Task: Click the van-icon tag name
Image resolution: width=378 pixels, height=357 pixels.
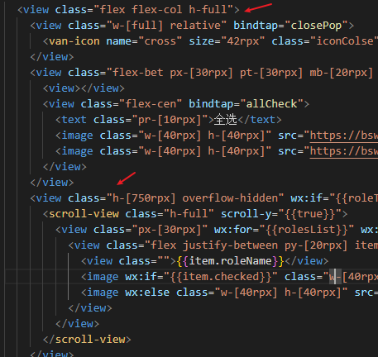Action: 74,41
